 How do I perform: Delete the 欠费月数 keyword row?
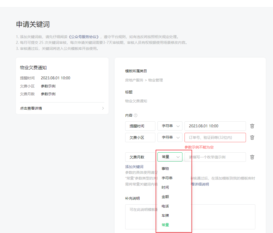pyautogui.click(x=252, y=157)
